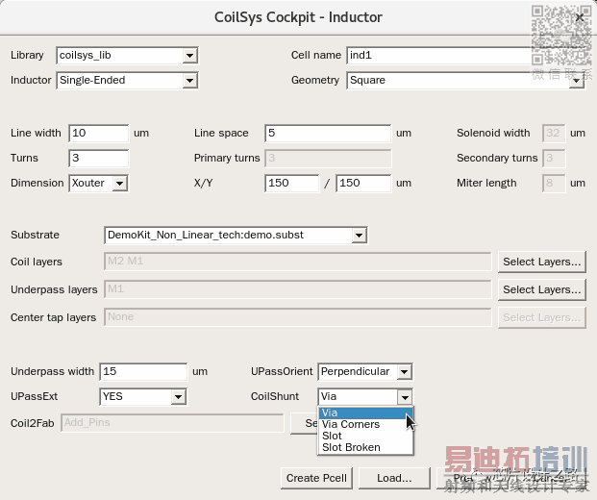The image size is (597, 500).
Task: Open the Substrate dropdown DemoKit_Non_Linear_tech
Action: (236, 235)
